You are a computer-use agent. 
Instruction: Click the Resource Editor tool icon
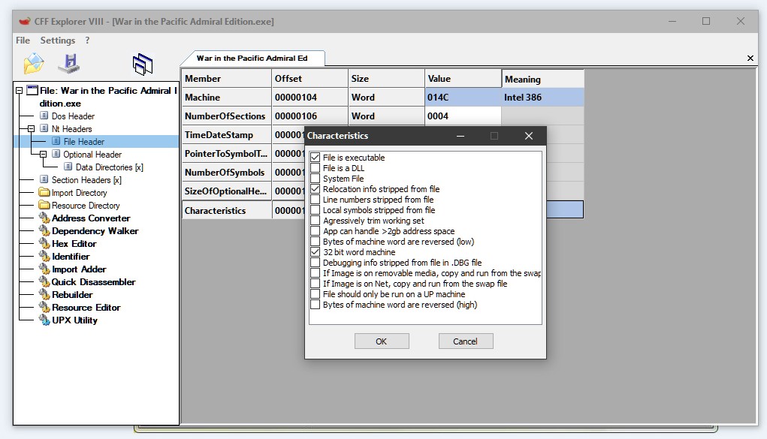(44, 307)
